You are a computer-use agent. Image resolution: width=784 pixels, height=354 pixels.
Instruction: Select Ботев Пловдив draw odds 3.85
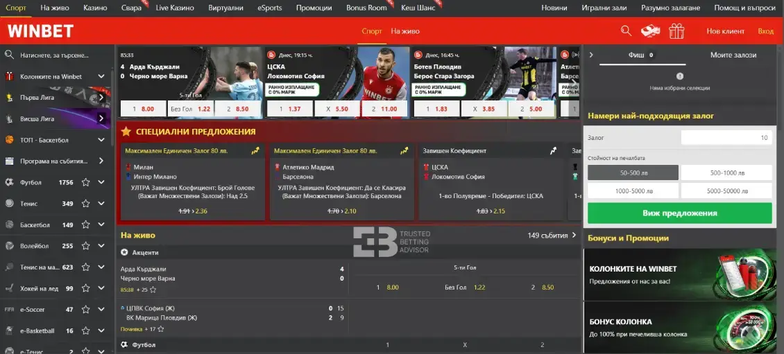point(483,108)
